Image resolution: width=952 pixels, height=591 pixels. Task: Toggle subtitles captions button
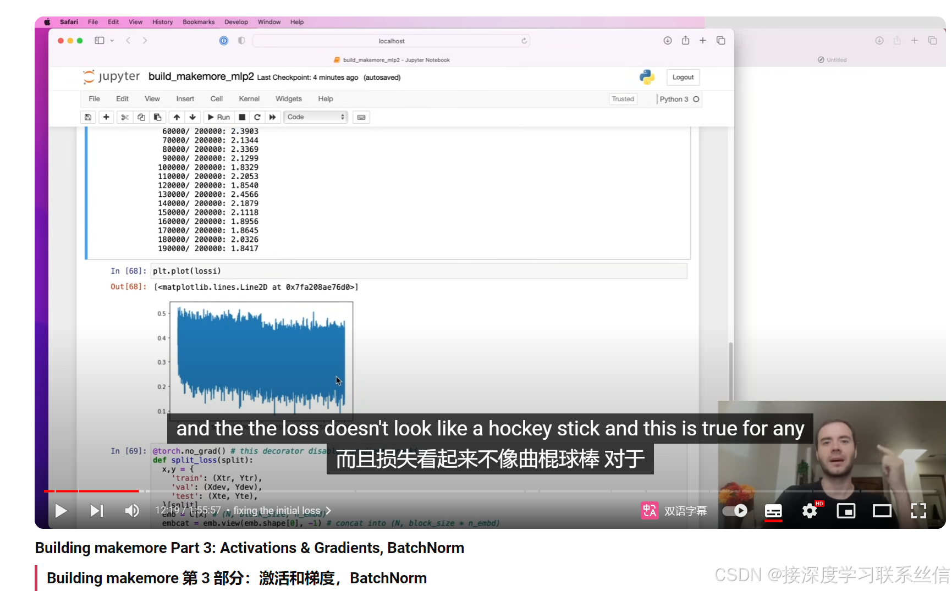click(x=773, y=511)
